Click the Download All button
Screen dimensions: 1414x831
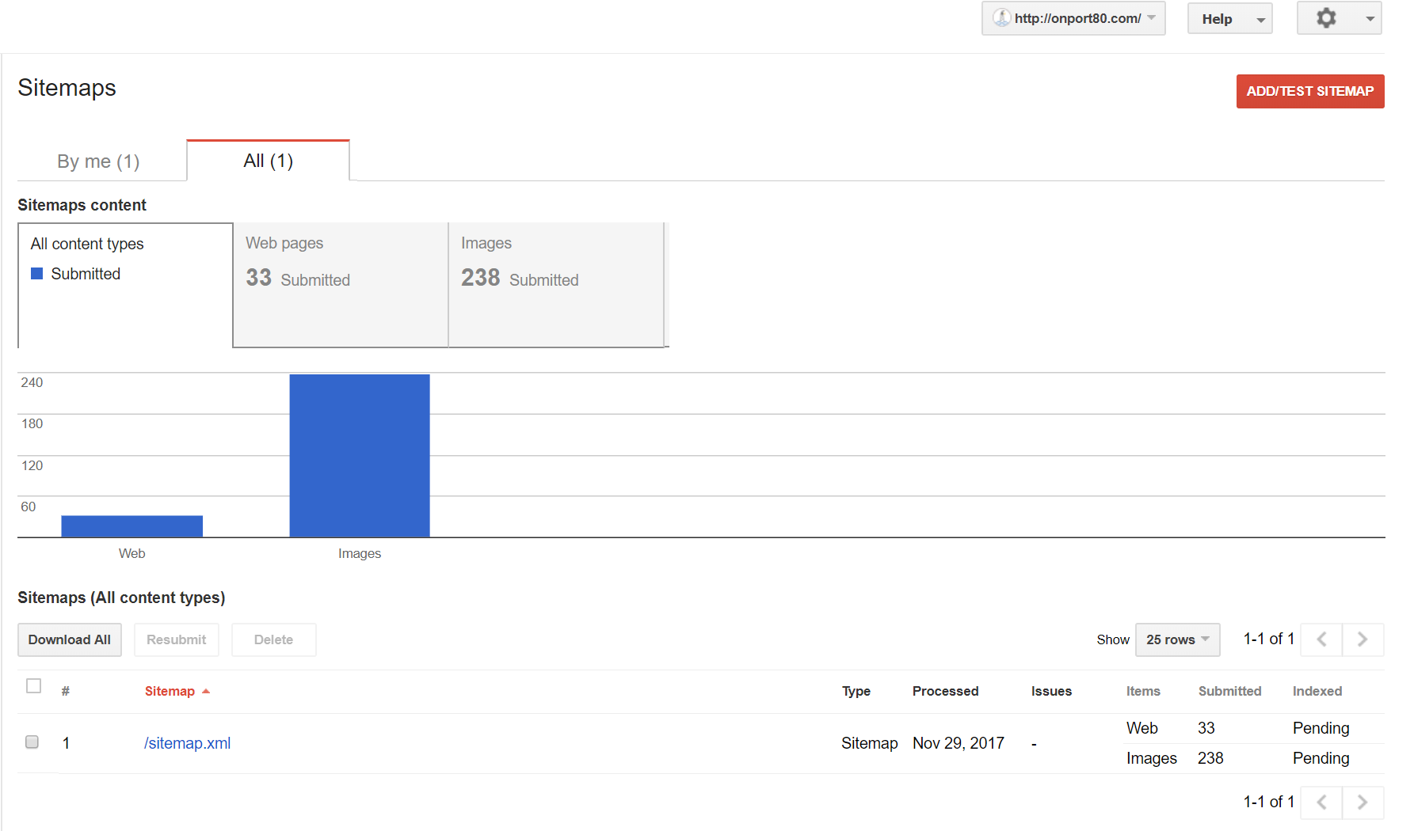coord(70,639)
